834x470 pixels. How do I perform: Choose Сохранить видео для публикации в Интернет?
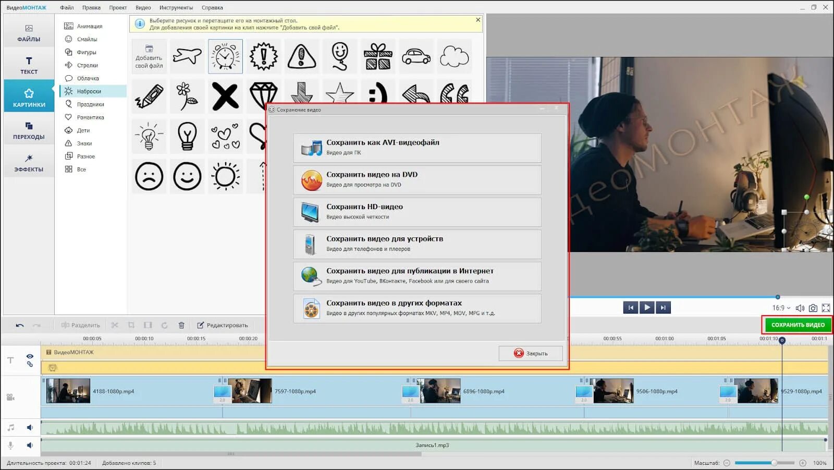(x=417, y=276)
